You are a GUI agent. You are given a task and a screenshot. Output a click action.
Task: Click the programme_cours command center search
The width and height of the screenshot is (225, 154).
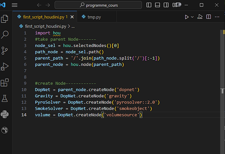98,5
